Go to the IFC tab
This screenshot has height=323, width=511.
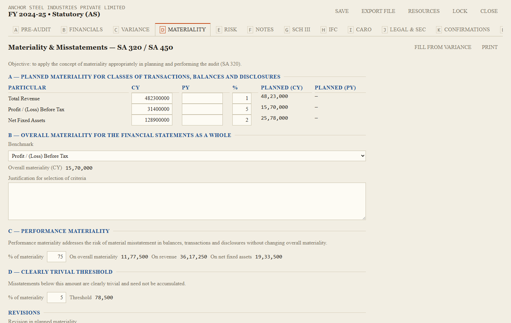329,30
